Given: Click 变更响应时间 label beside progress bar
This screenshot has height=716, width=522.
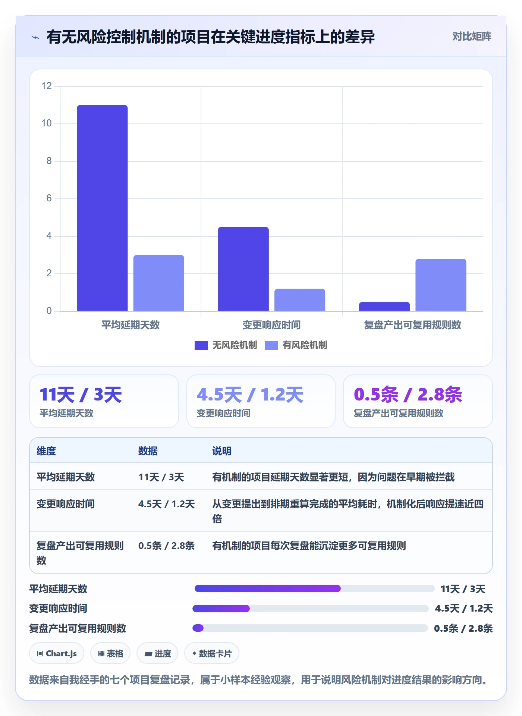Looking at the screenshot, I should point(58,608).
